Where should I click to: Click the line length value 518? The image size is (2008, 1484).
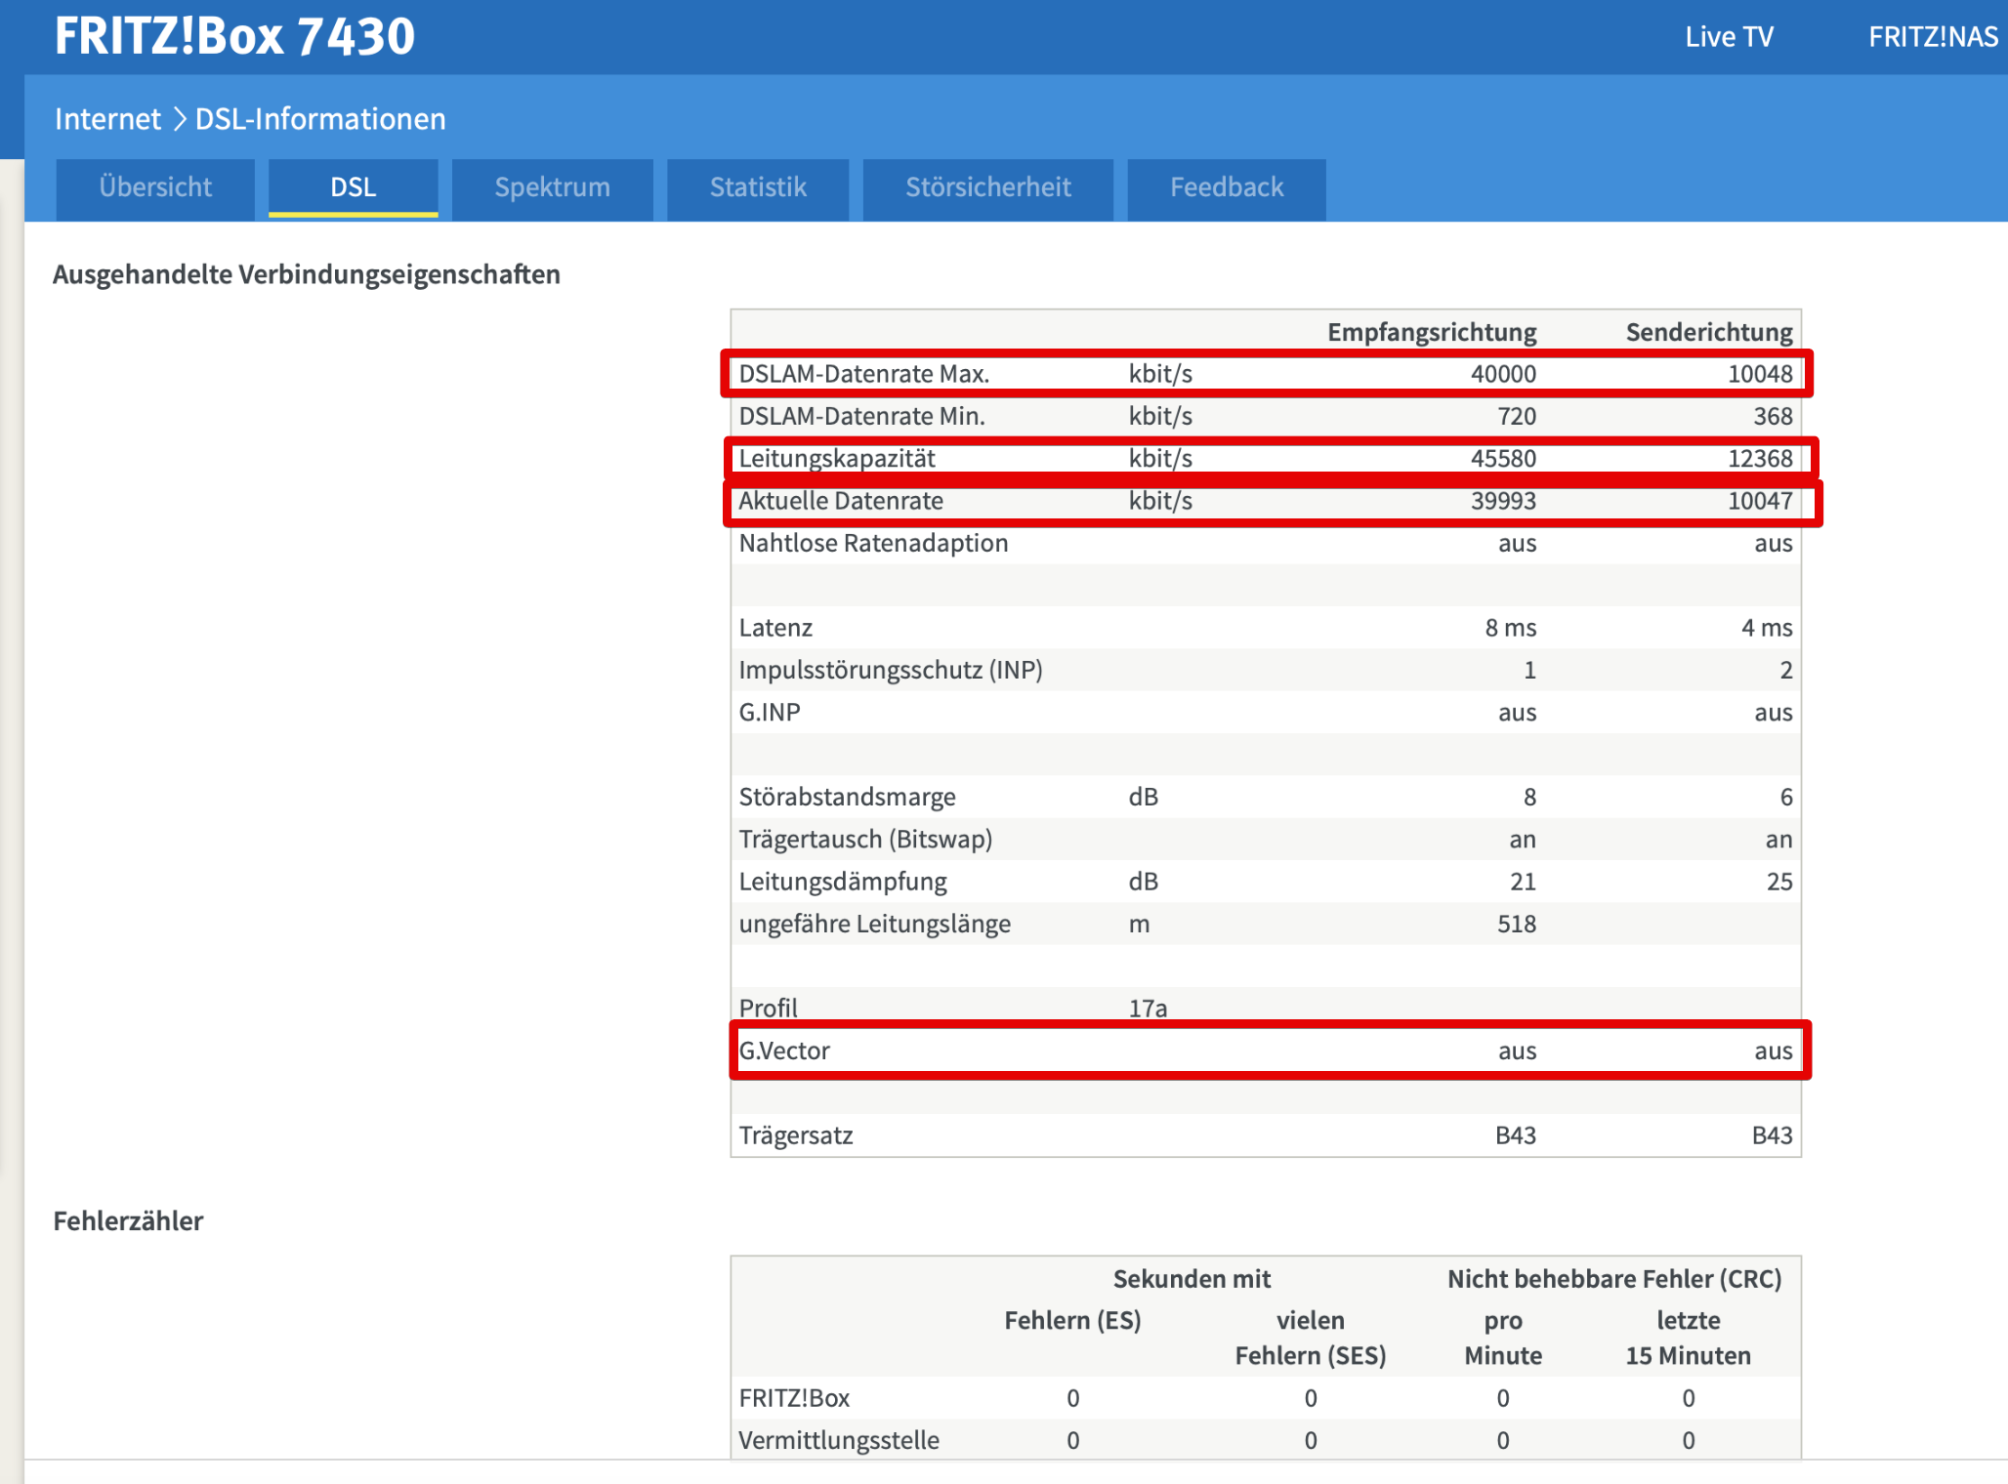1517,925
